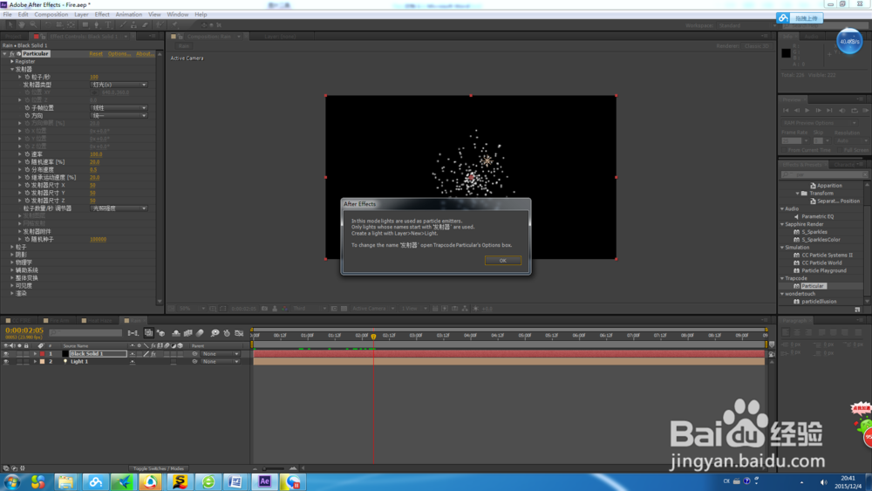Viewport: 872px width, 491px height.
Task: Select the Type tool
Action: click(x=108, y=25)
